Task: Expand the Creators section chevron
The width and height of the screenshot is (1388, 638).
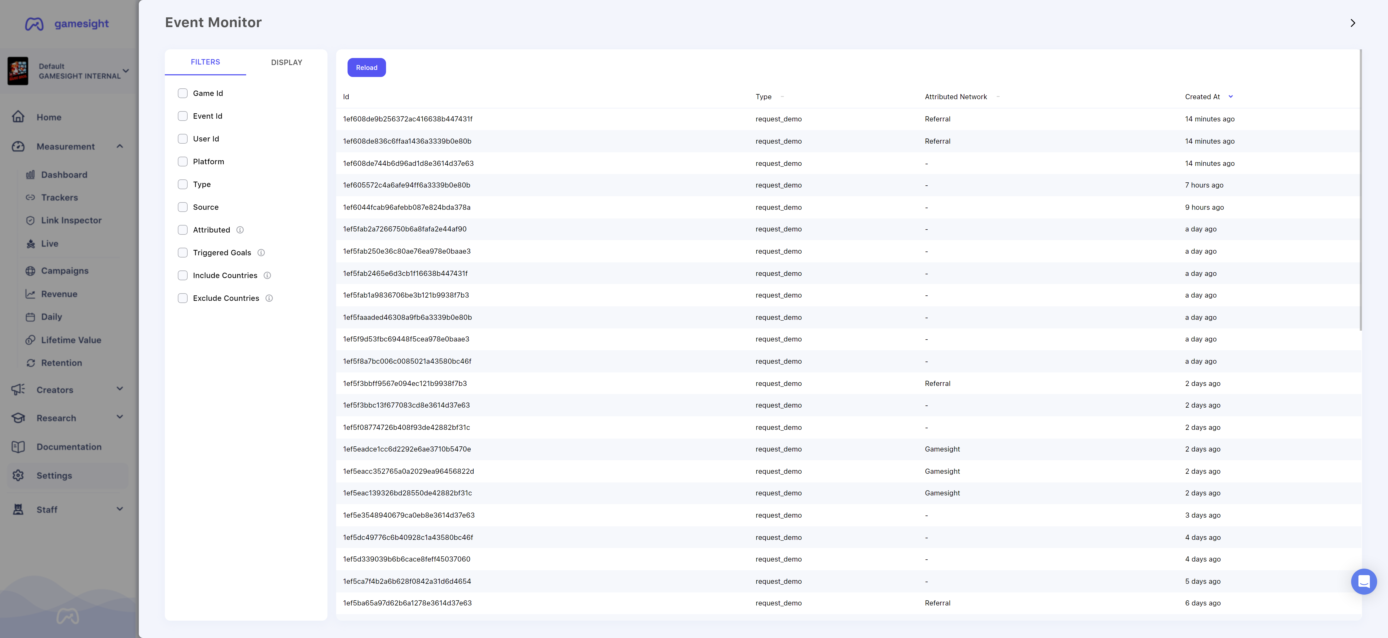Action: point(120,388)
